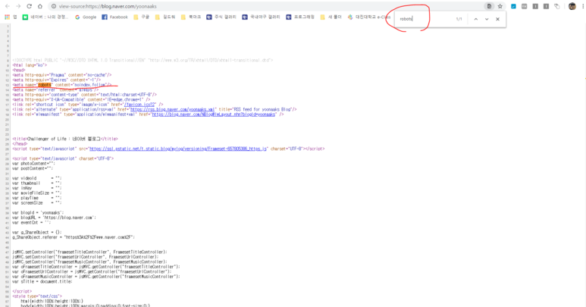The width and height of the screenshot is (586, 307).
Task: Open the Chrome three-dot menu
Action: point(583,6)
